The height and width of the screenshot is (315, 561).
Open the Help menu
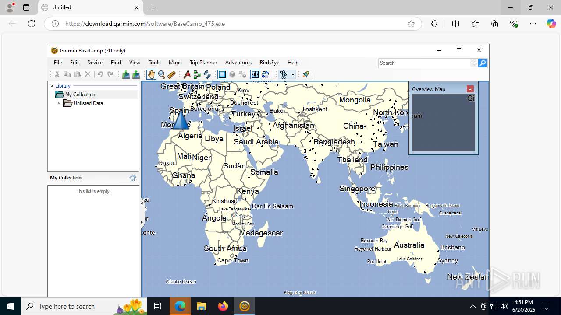(293, 63)
